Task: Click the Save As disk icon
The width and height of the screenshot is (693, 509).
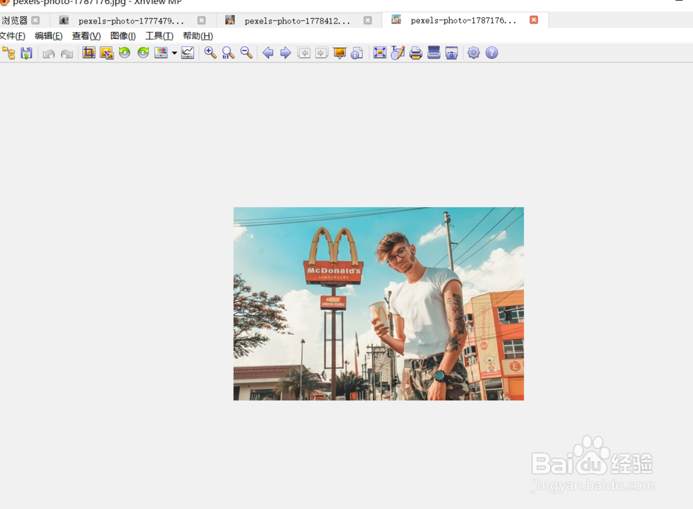Action: [x=26, y=53]
